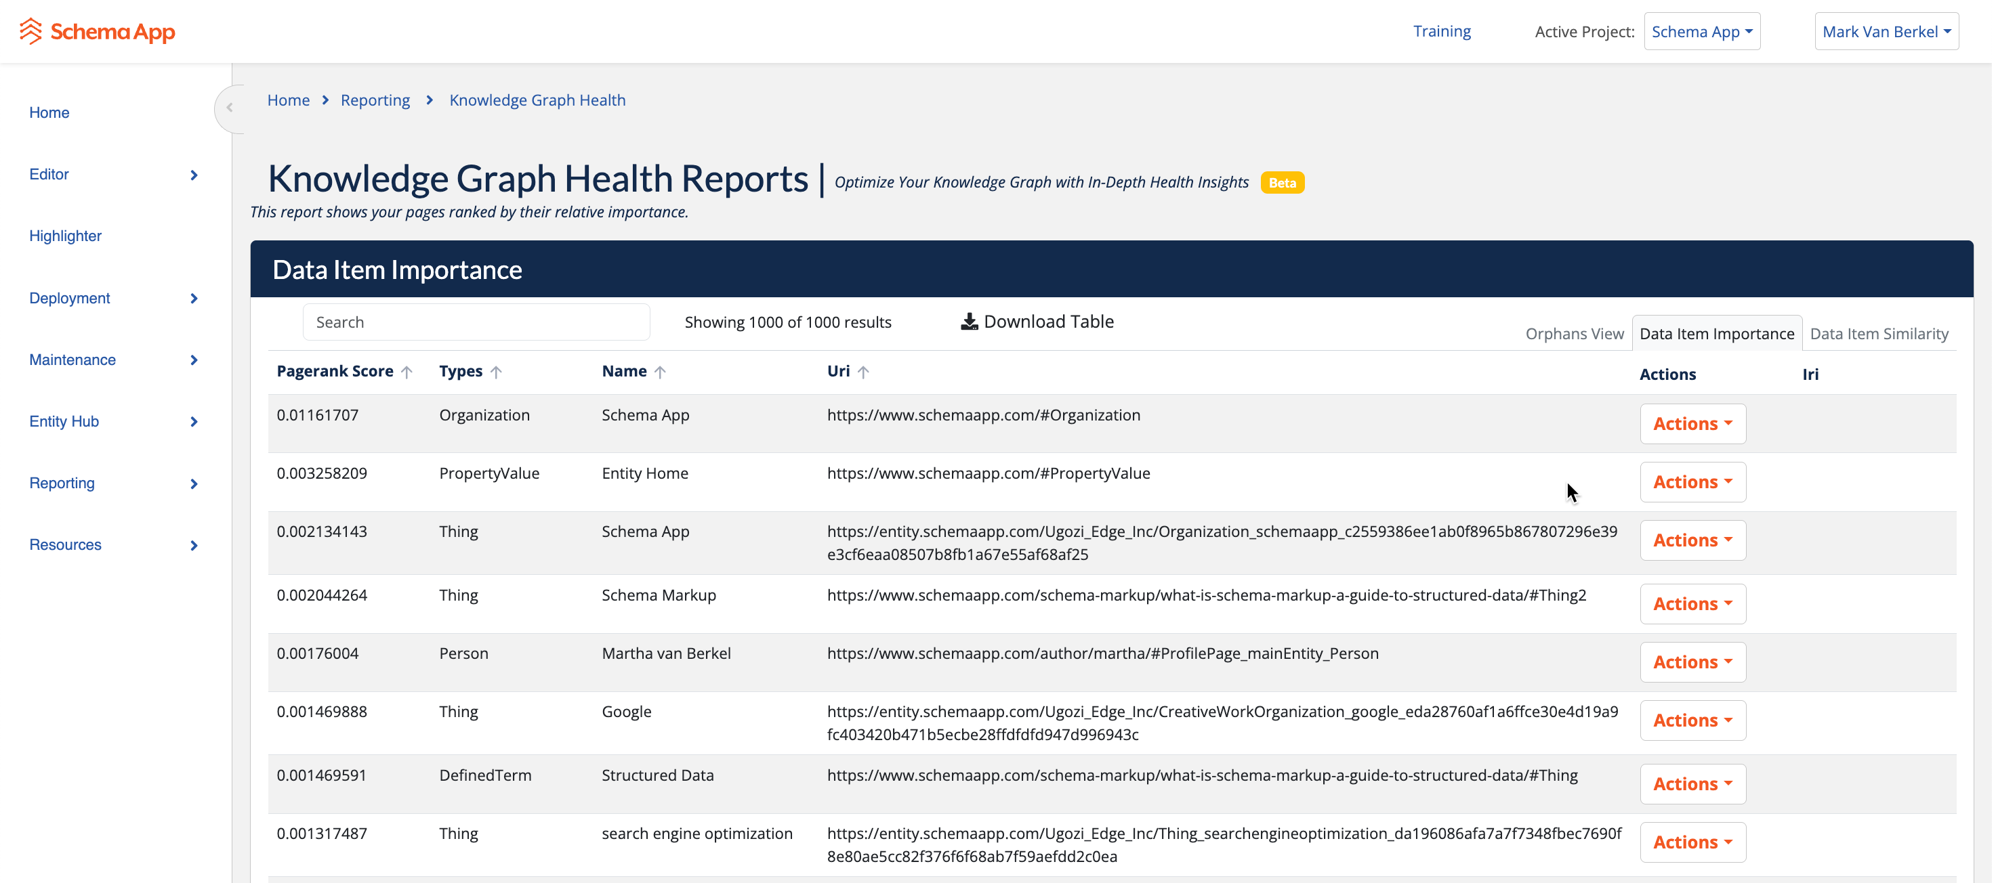The width and height of the screenshot is (1996, 883).
Task: Open Highlighter from the sidebar
Action: [65, 236]
